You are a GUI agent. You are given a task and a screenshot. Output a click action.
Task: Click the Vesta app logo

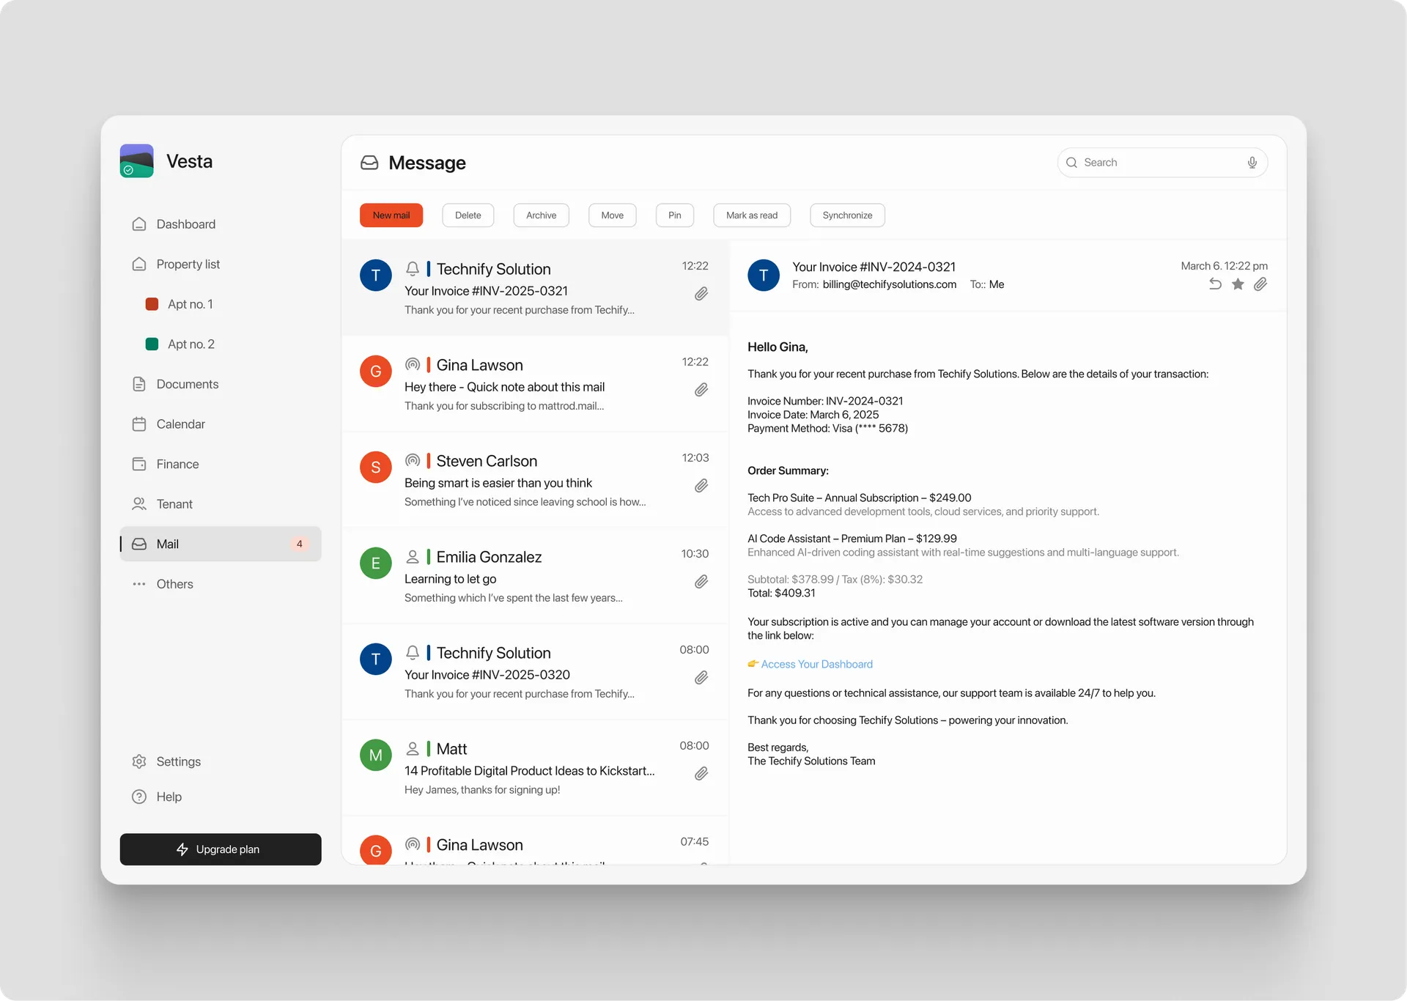tap(136, 160)
